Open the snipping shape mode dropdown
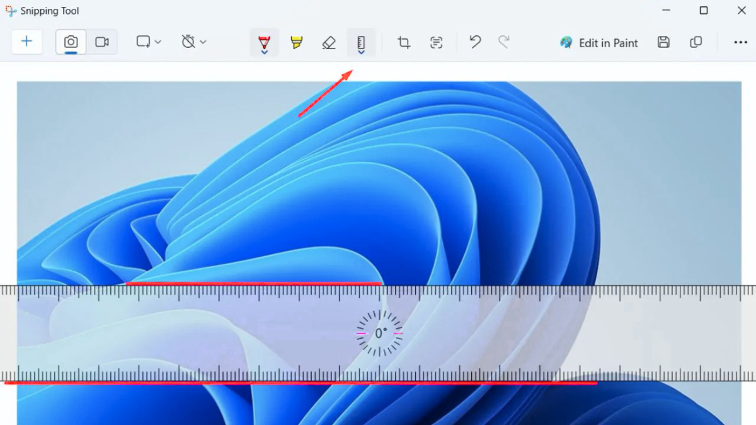The width and height of the screenshot is (756, 425). [x=149, y=42]
